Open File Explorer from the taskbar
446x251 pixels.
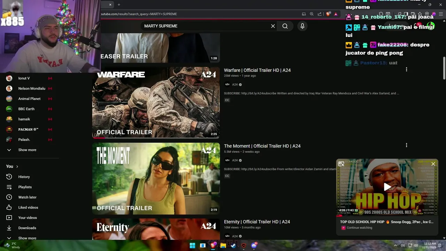pos(223,245)
